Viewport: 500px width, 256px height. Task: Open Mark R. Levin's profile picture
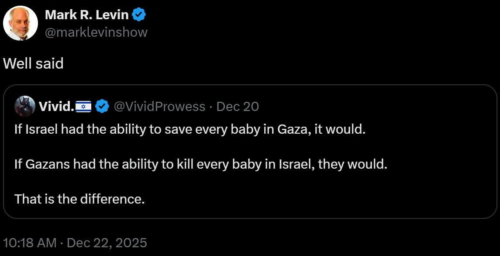[21, 24]
